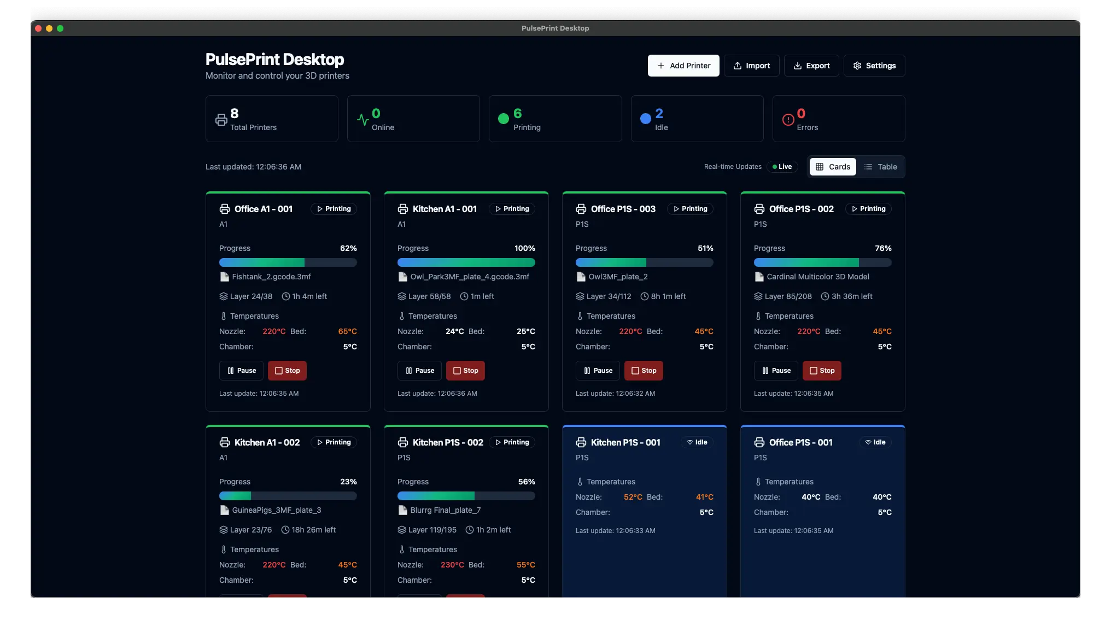
Task: Pause the Office P1S - 002 print
Action: point(776,371)
